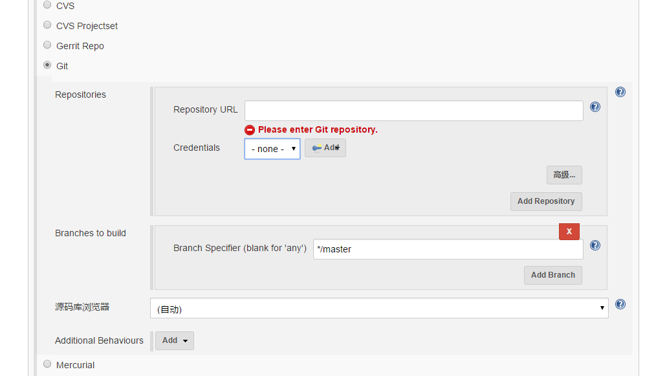Choose the Mercurial radio option

point(47,364)
